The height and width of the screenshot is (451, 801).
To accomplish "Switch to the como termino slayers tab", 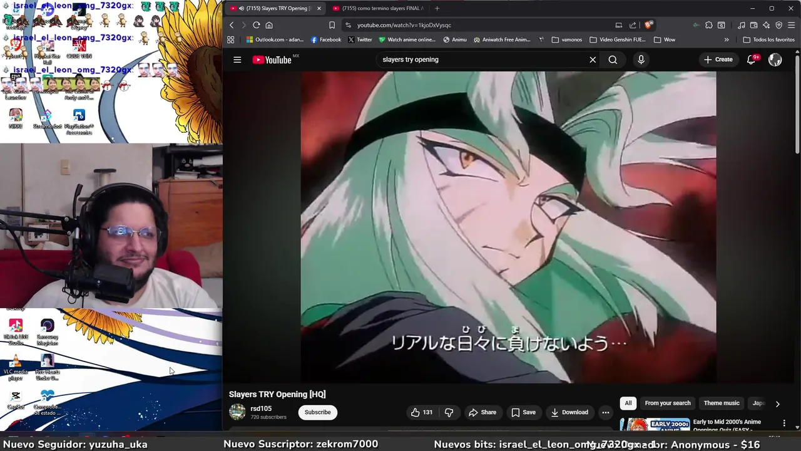I will tap(378, 8).
